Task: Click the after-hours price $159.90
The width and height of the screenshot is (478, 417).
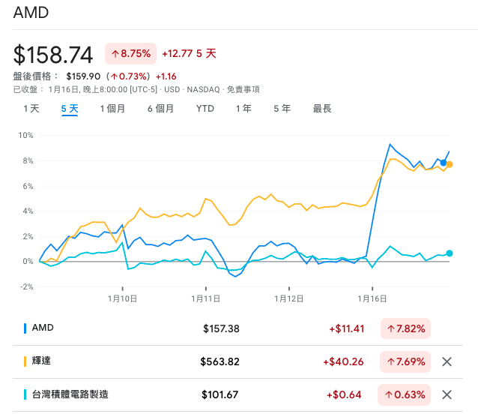Action: pos(83,76)
